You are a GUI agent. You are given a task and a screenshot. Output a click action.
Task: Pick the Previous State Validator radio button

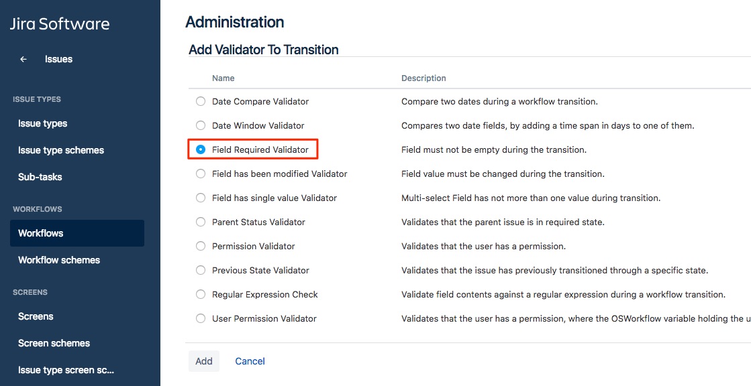click(x=201, y=270)
